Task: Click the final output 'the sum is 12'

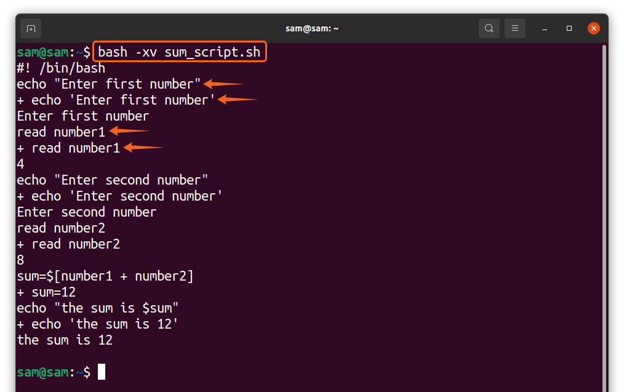Action: point(65,340)
